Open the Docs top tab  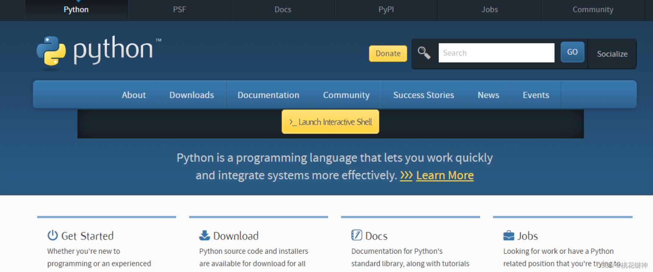point(283,10)
